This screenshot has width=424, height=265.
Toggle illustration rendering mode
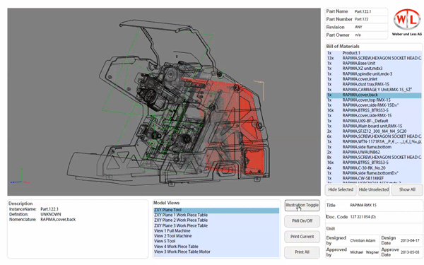(x=302, y=205)
